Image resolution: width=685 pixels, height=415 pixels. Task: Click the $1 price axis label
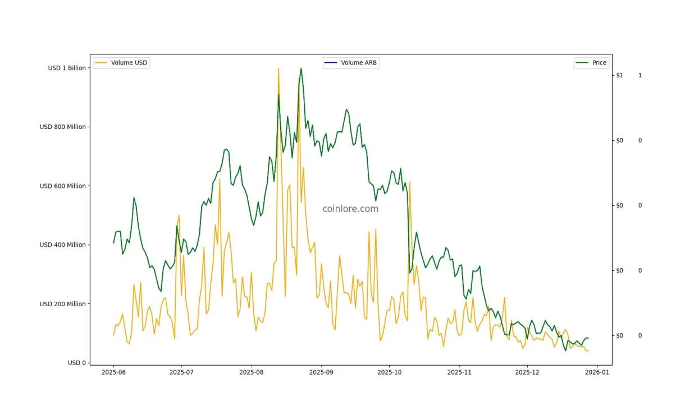(x=620, y=75)
